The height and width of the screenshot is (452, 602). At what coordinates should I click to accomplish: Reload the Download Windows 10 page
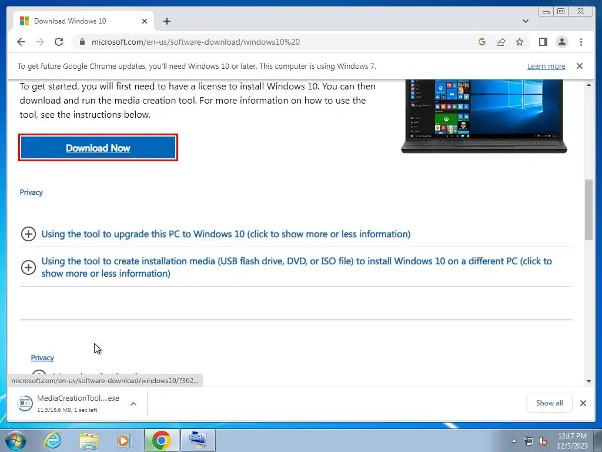pos(59,42)
